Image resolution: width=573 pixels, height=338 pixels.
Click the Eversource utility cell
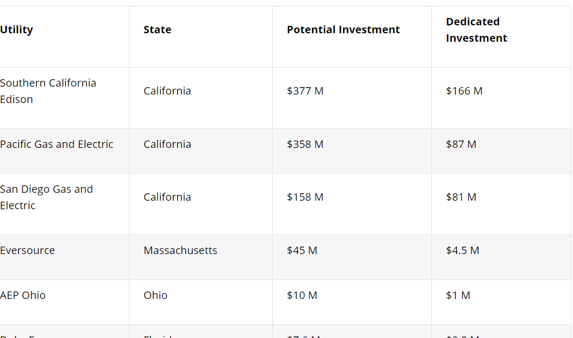(27, 251)
